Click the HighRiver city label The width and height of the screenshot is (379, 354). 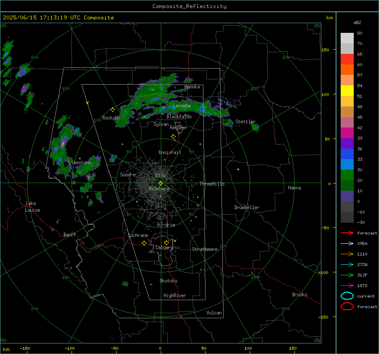point(175,295)
